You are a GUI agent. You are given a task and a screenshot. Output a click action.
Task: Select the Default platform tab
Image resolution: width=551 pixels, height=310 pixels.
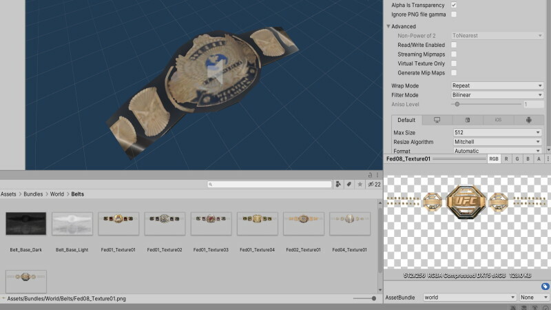tap(406, 120)
